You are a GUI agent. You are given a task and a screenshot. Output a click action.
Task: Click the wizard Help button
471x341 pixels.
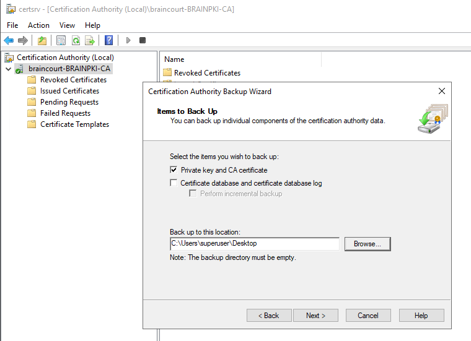(421, 316)
